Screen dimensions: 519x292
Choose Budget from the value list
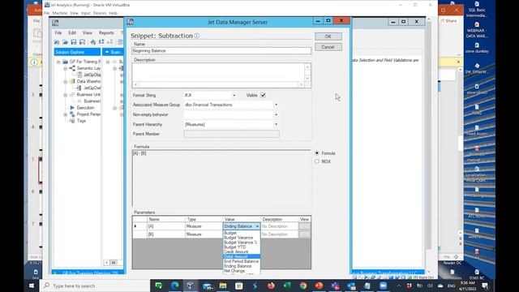coord(230,233)
